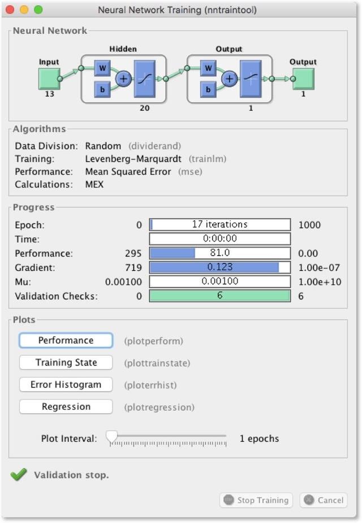Show the Error Histogram plot
Viewport: 362px width, 523px height.
66,385
